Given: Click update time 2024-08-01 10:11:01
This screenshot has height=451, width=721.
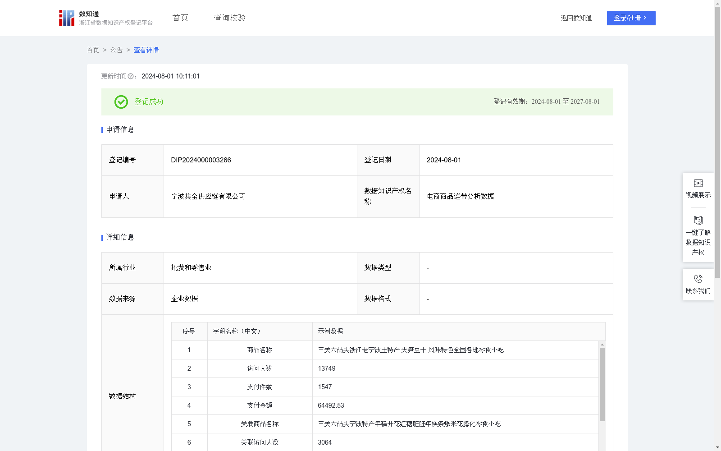Looking at the screenshot, I should click(171, 77).
